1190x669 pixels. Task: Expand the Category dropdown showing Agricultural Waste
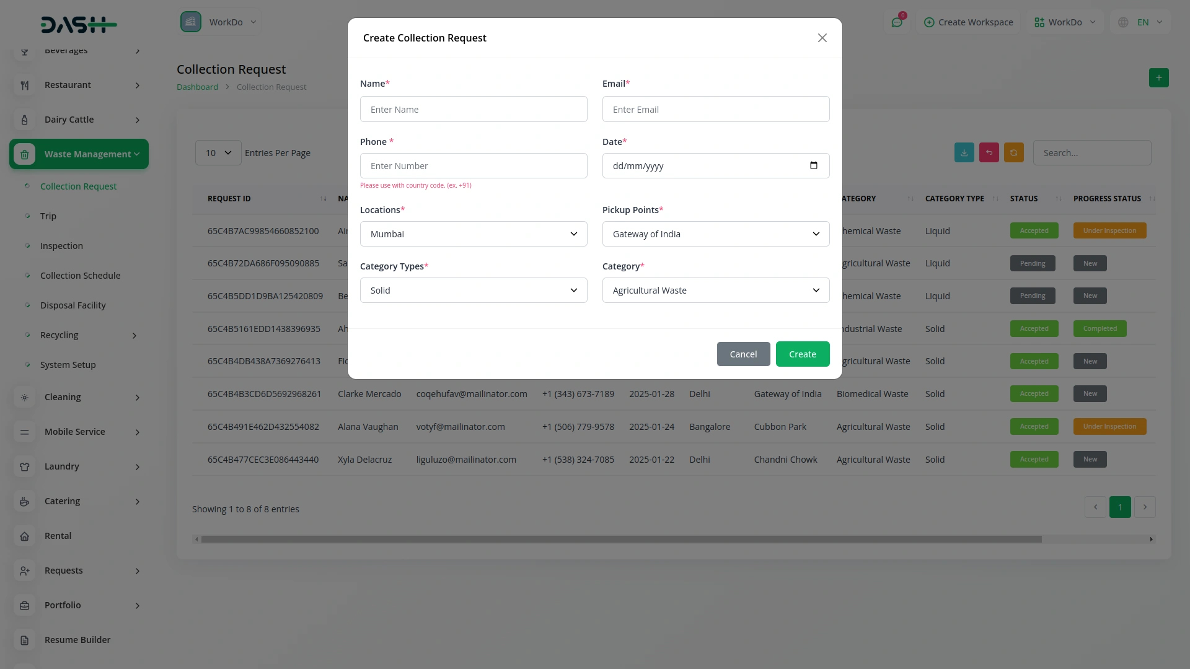click(x=715, y=291)
